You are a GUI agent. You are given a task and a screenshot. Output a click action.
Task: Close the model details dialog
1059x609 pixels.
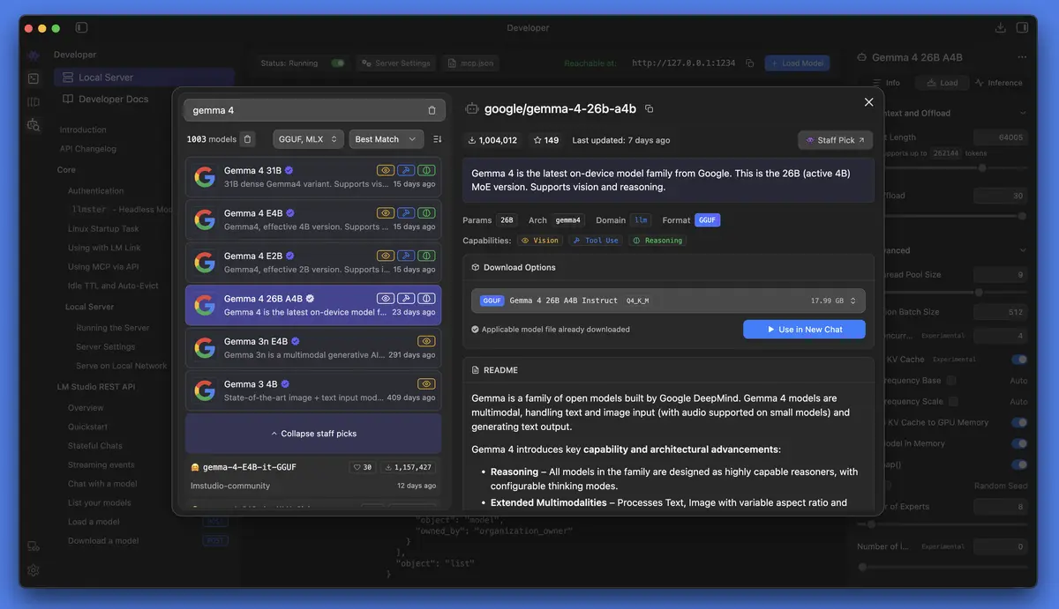tap(868, 102)
